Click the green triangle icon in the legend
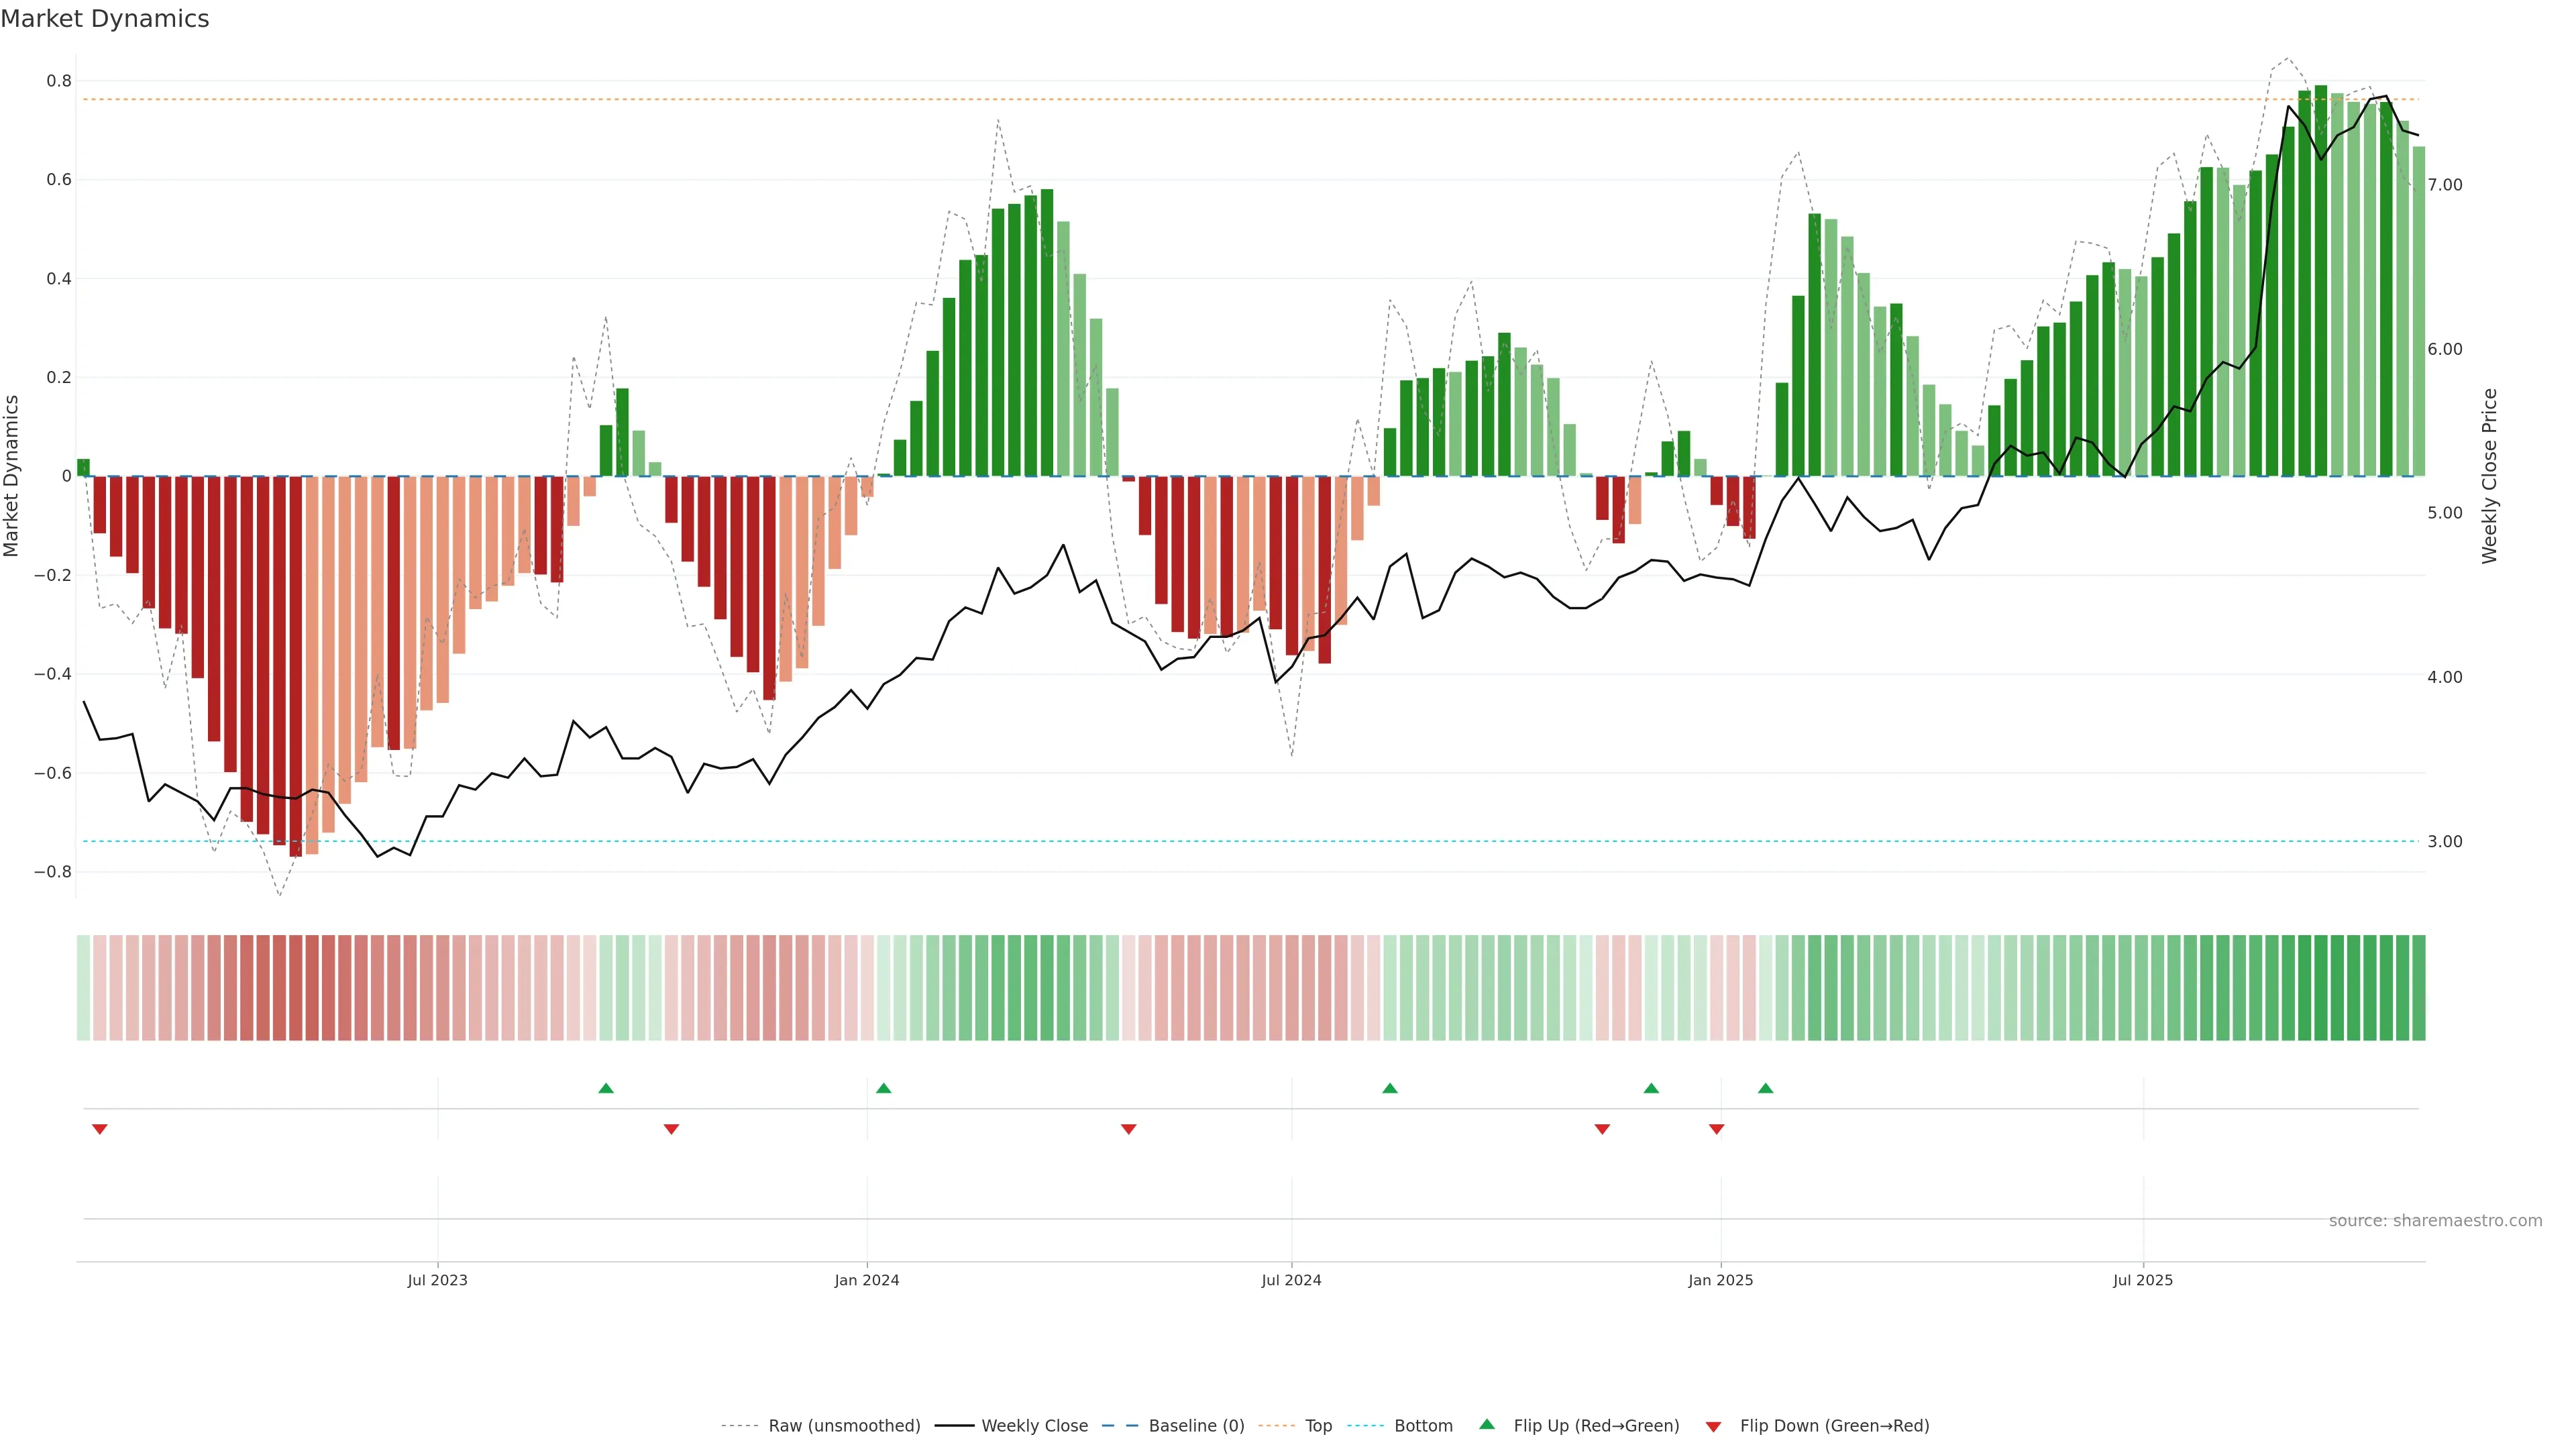This screenshot has width=2576, height=1449. point(1487,1424)
